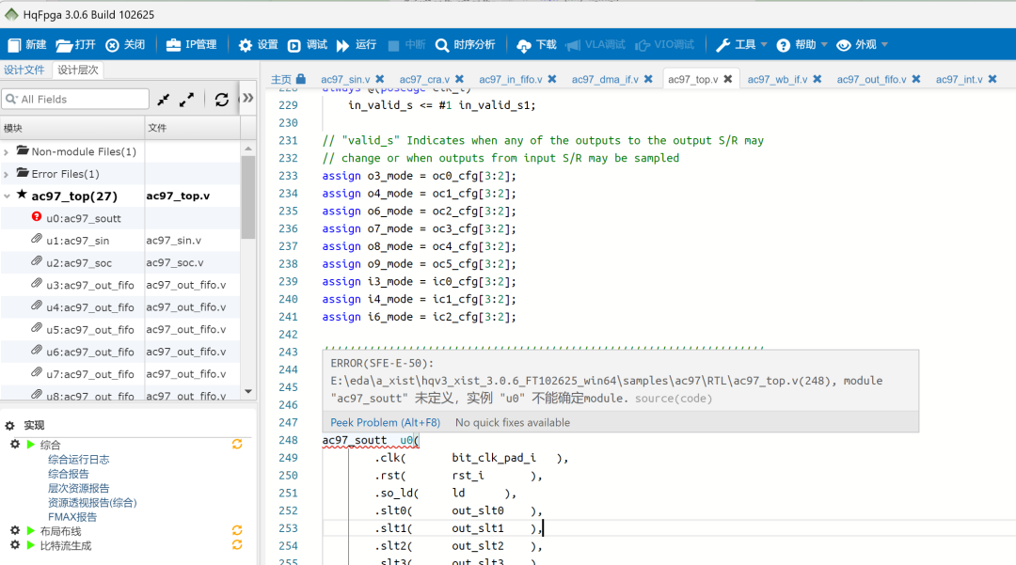Open the 综合运行日志 report link
Viewport: 1016px width, 565px height.
click(x=79, y=460)
